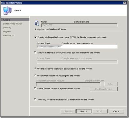Tick protected site system checkbox
The width and height of the screenshot is (129, 118).
click(35, 88)
